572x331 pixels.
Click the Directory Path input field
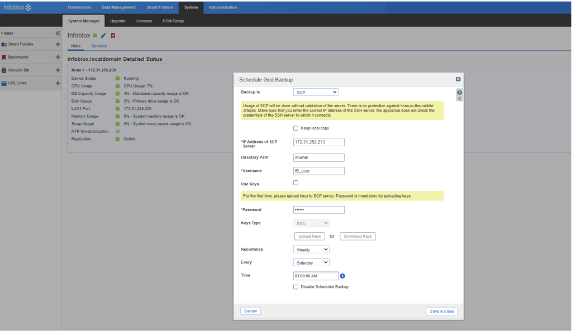tap(318, 157)
